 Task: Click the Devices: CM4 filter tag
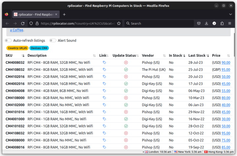click(x=39, y=48)
